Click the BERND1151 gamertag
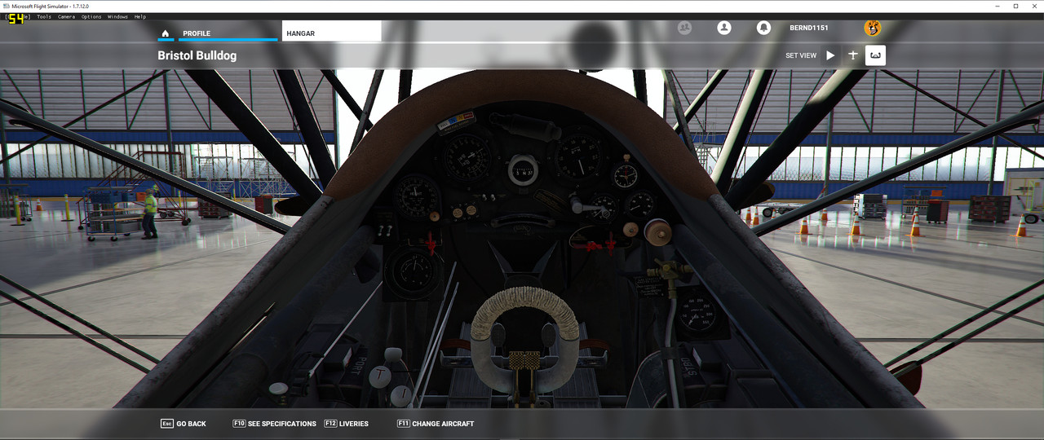 coord(809,28)
